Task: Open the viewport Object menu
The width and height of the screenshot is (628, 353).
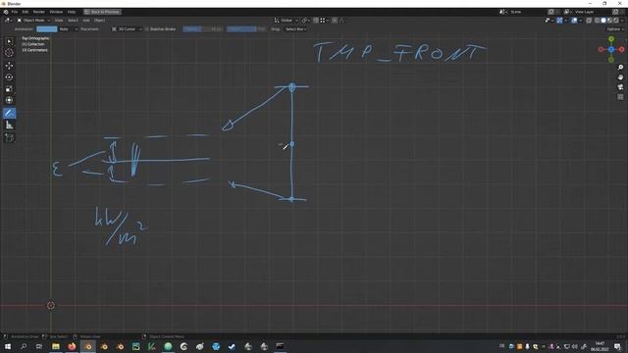Action: (x=99, y=20)
